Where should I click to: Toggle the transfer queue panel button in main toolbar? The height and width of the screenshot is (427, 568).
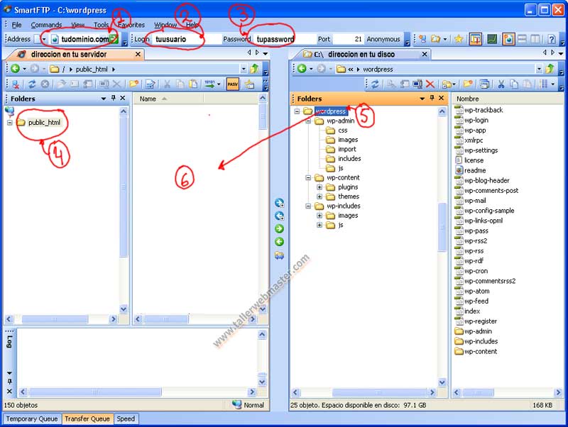click(475, 39)
